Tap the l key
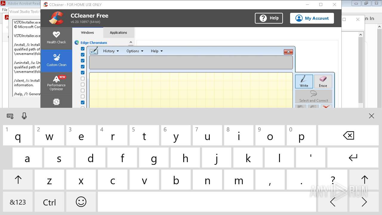Viewport: 382px width, 215px height. (x=279, y=158)
